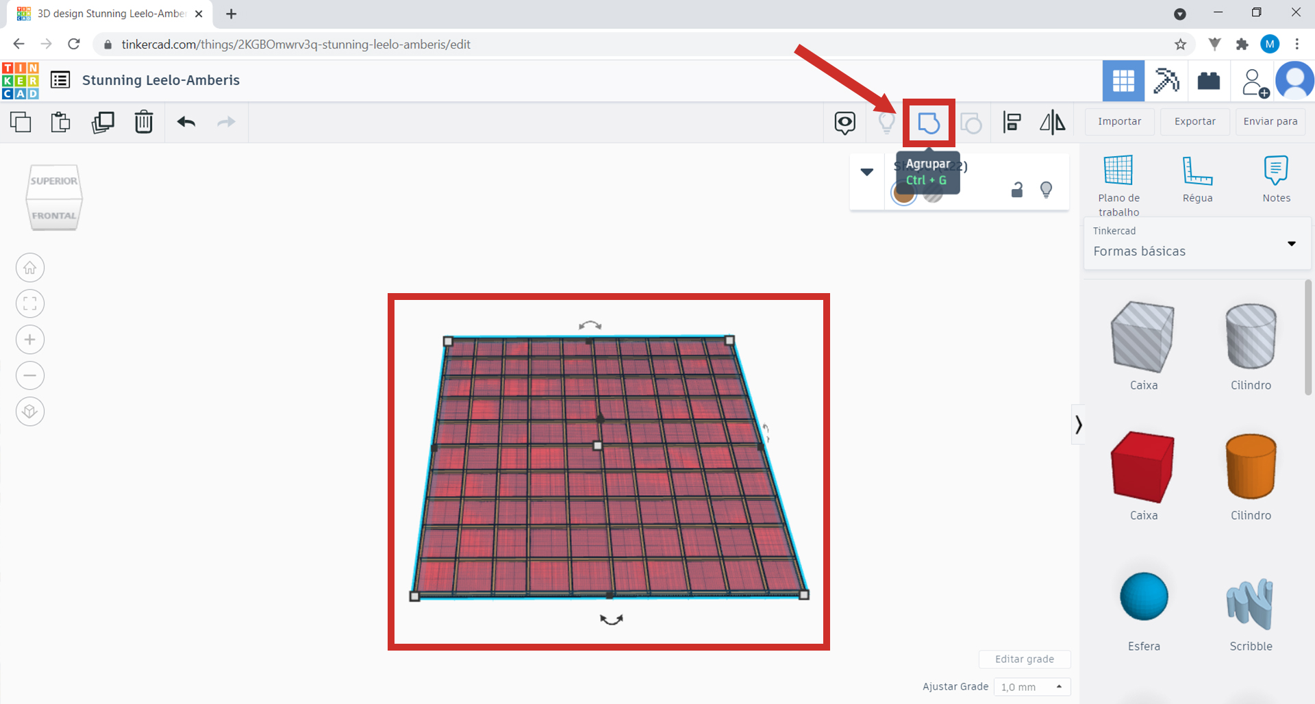Open the Ajustar Grade 1,0 mm dropdown
1315x704 pixels.
1032,686
